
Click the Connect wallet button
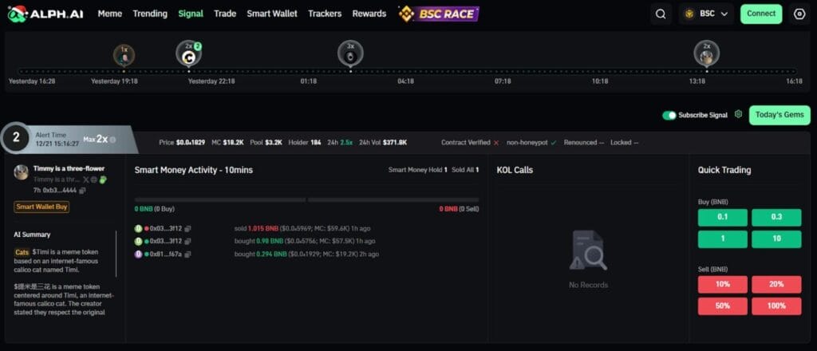click(761, 14)
